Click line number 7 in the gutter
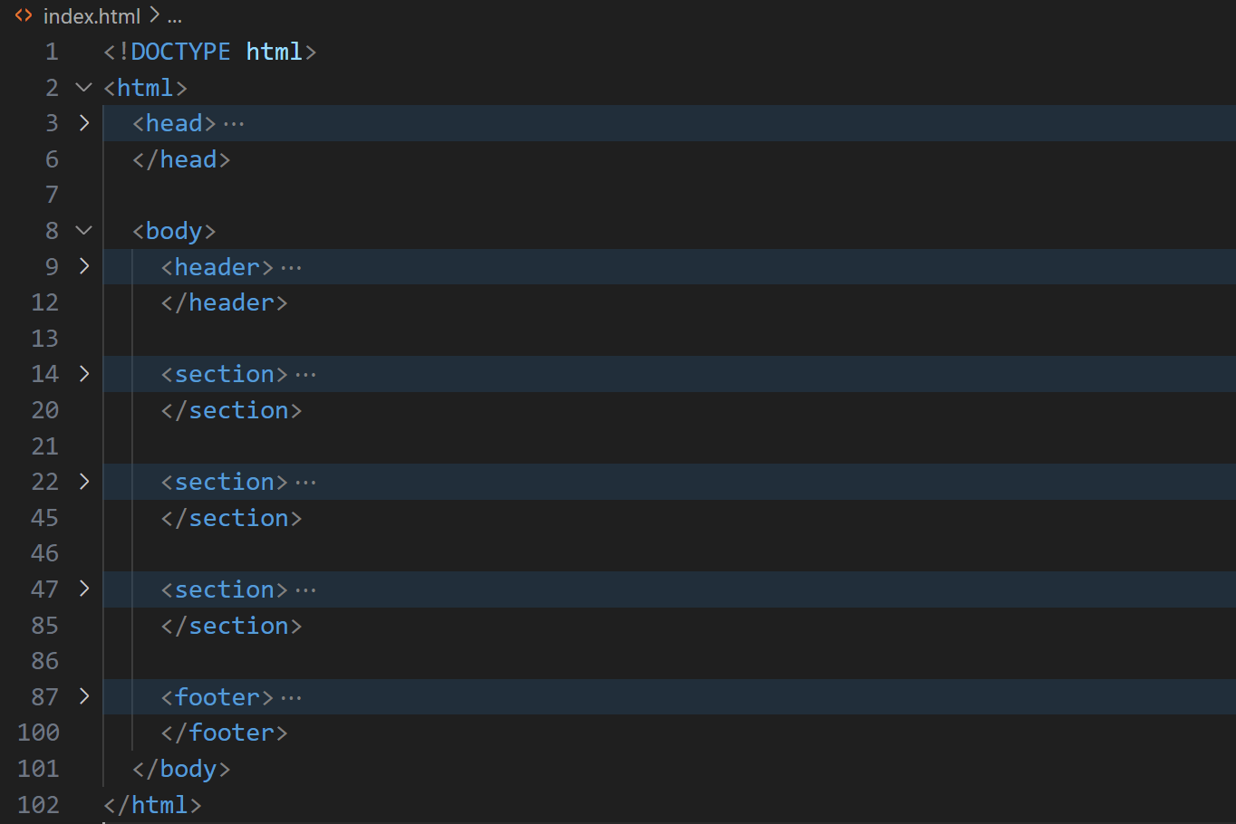 (x=52, y=195)
